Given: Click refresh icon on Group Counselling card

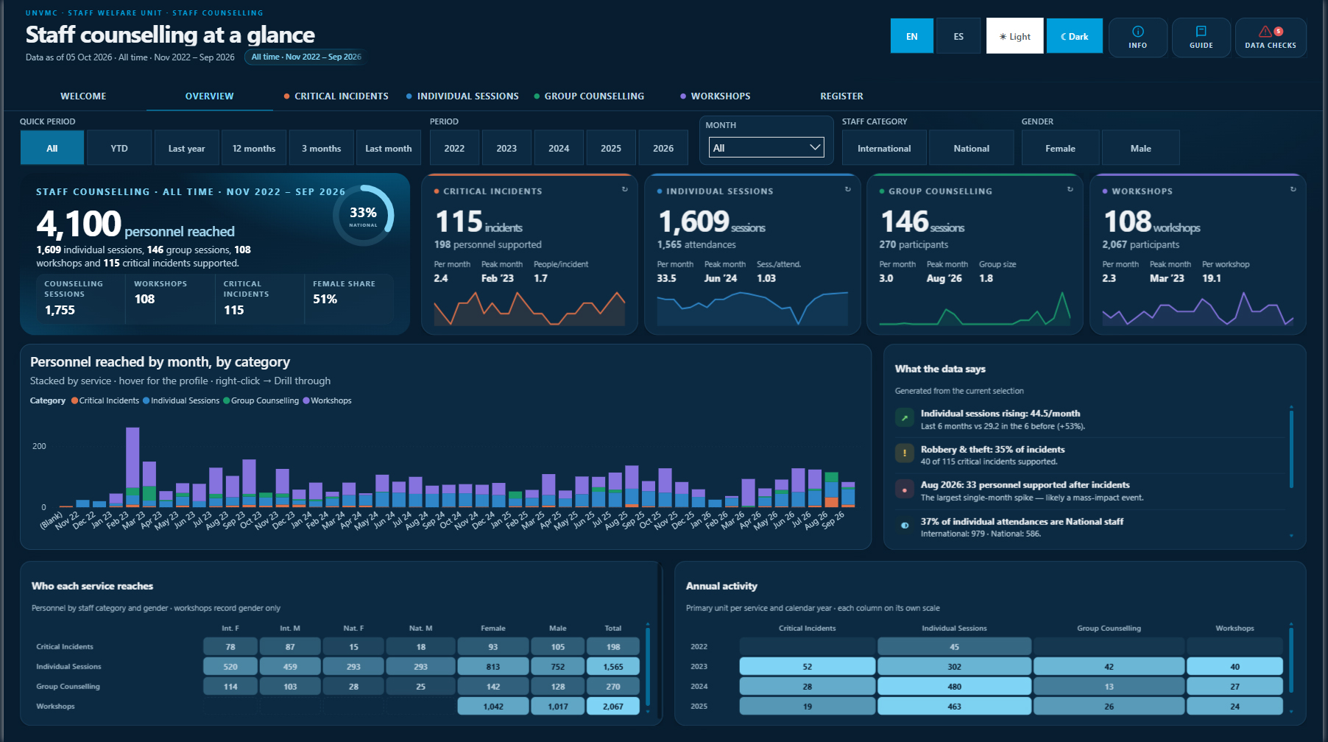Looking at the screenshot, I should (1070, 189).
